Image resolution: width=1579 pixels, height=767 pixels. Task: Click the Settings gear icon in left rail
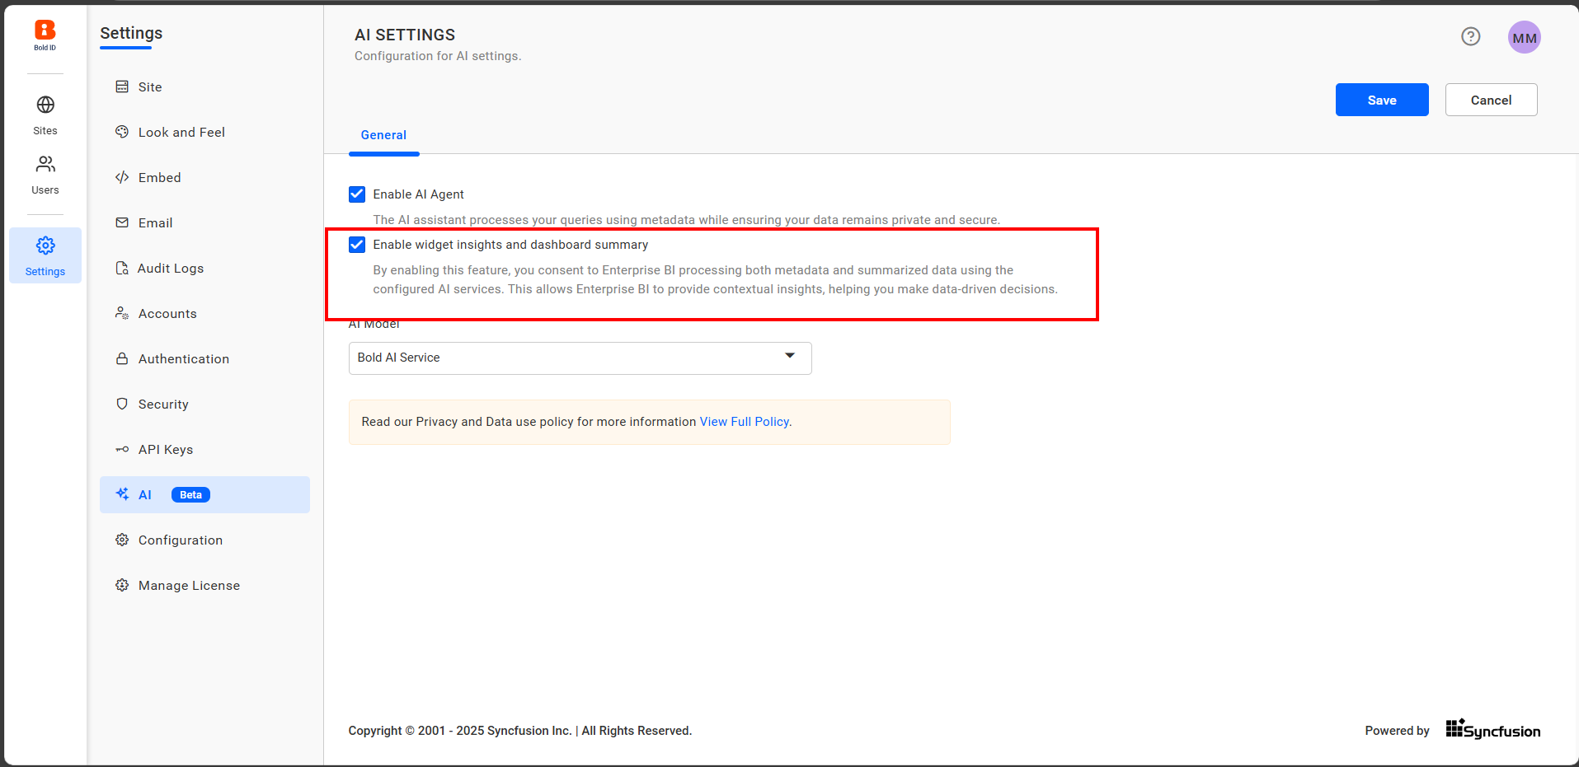click(x=45, y=246)
